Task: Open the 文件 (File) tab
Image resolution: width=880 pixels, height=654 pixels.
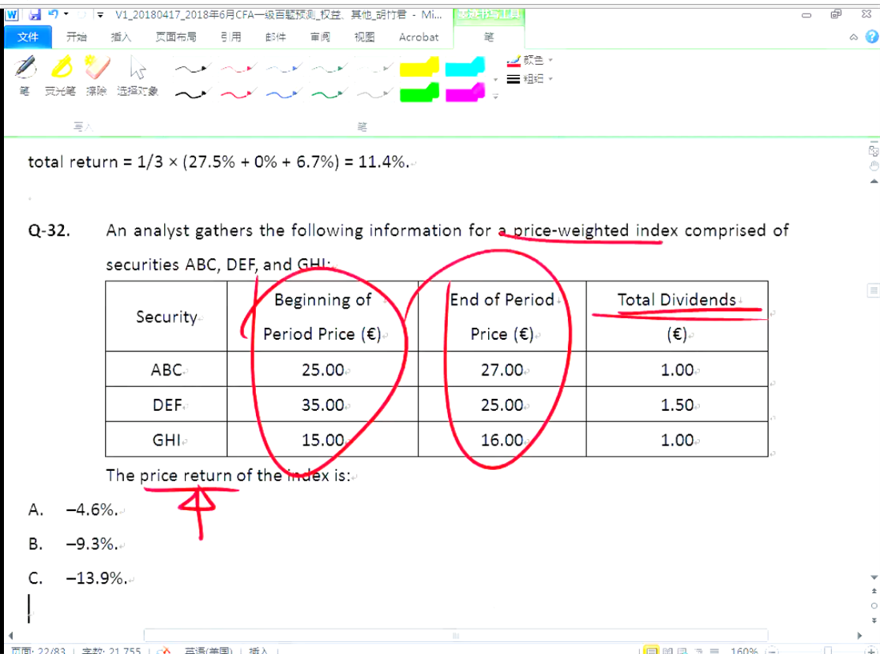Action: pos(28,37)
